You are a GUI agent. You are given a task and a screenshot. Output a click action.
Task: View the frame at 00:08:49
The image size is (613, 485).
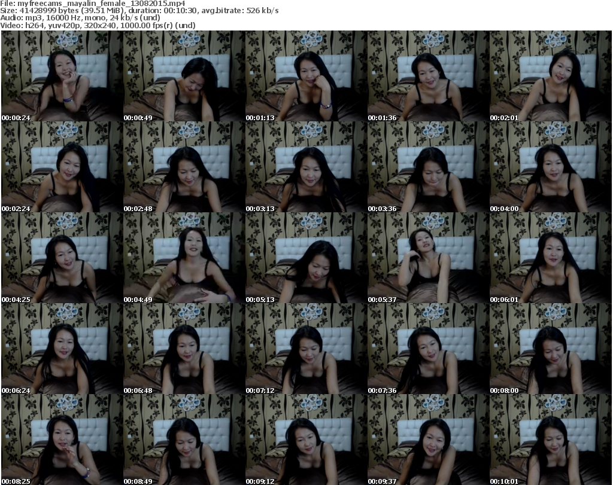click(184, 440)
